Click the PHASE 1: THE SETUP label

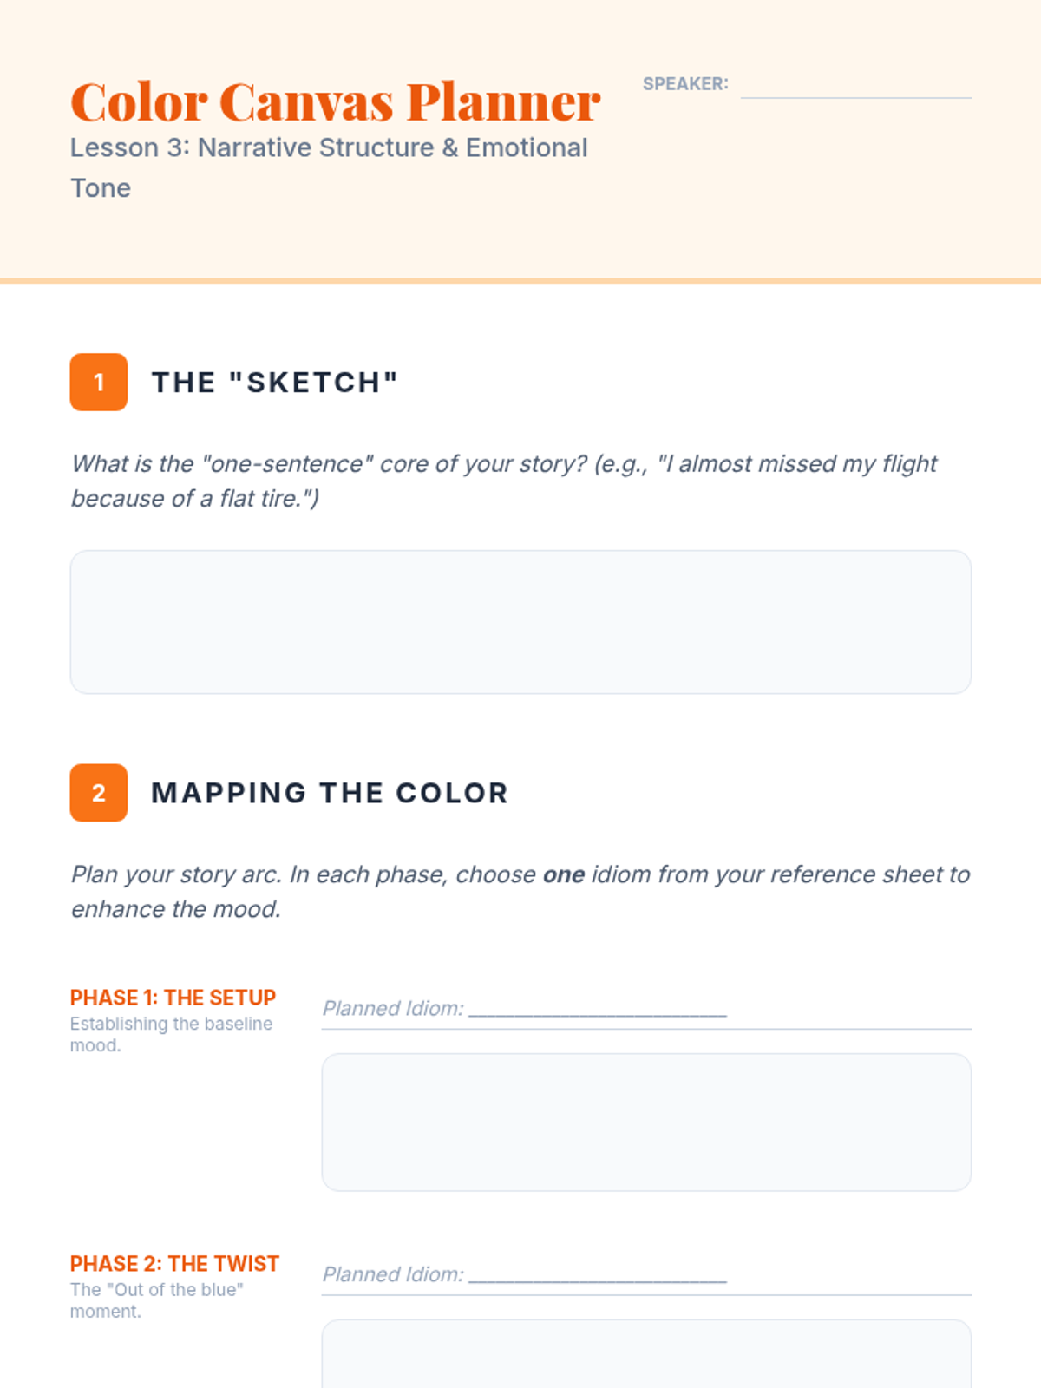point(173,998)
